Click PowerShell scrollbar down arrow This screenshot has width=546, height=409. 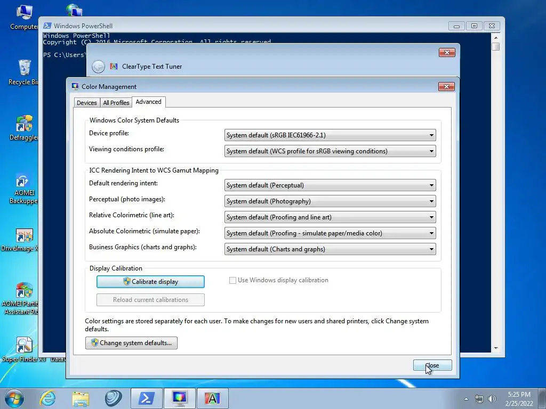[496, 348]
